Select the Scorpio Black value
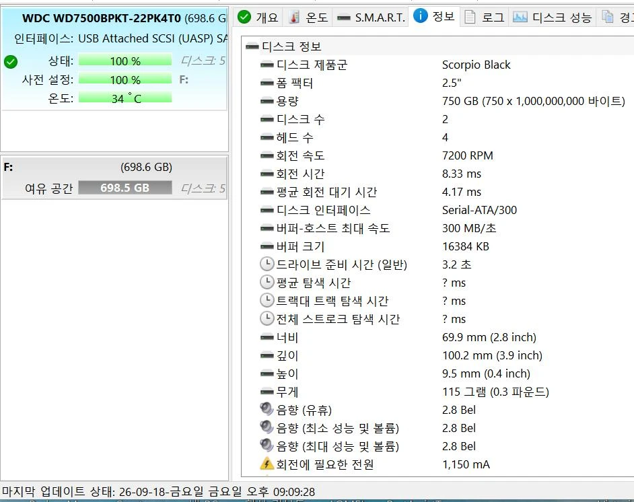Image resolution: width=634 pixels, height=502 pixels. 476,65
